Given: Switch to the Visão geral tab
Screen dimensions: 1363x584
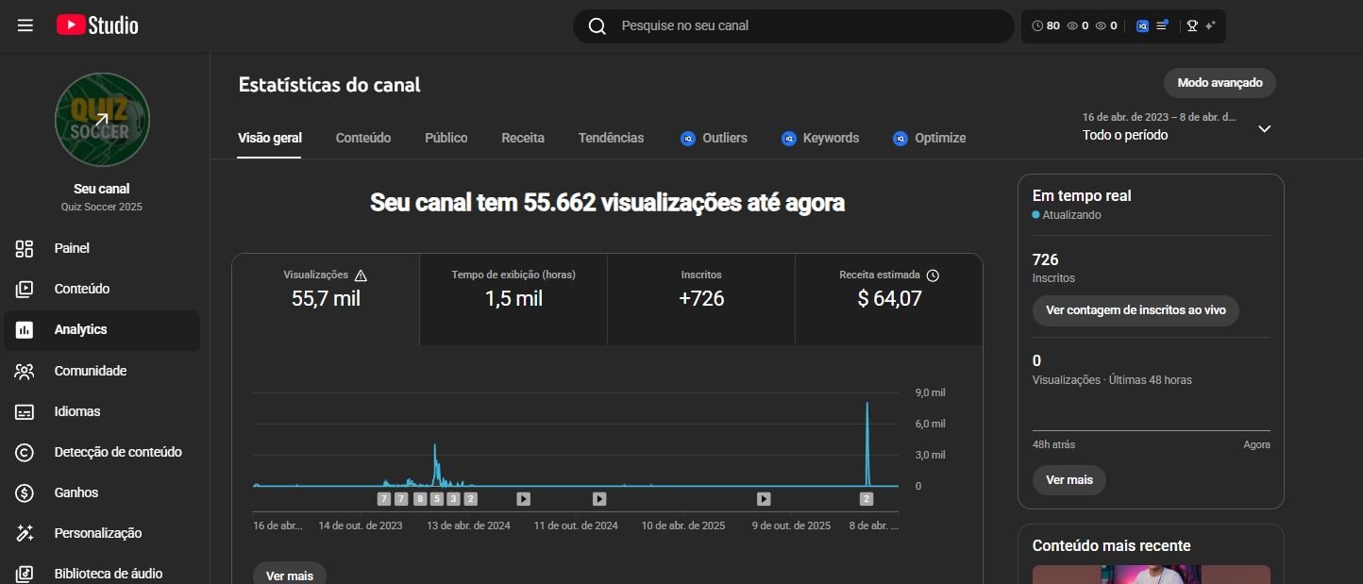Looking at the screenshot, I should click(x=270, y=138).
